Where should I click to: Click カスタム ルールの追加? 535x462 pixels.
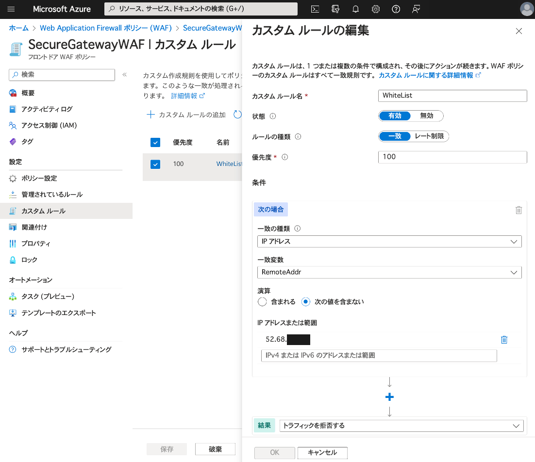[x=186, y=115]
